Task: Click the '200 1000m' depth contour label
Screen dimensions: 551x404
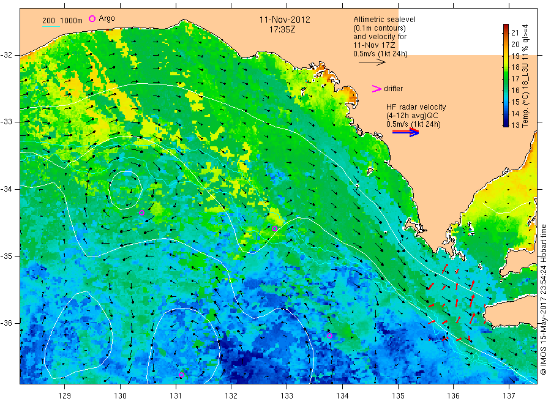Action: tap(62, 21)
